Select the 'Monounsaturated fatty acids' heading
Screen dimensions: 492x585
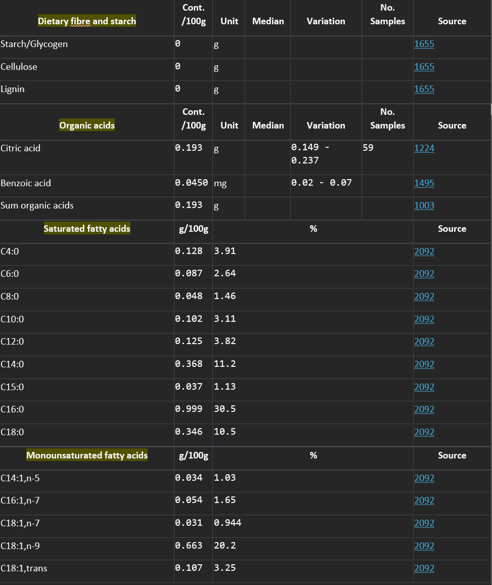(87, 455)
